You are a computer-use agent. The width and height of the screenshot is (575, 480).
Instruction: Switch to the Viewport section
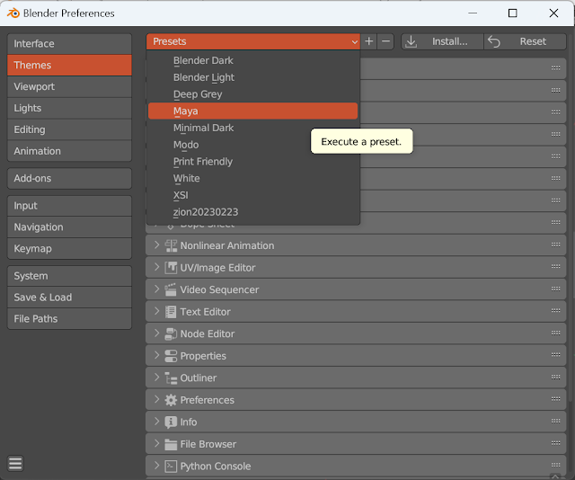[x=69, y=86]
